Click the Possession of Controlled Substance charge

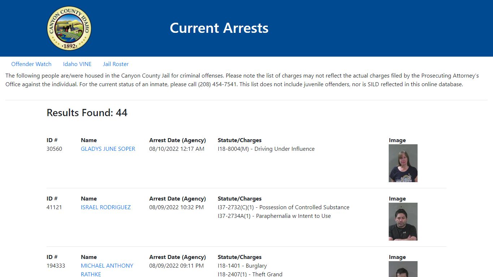coord(283,207)
